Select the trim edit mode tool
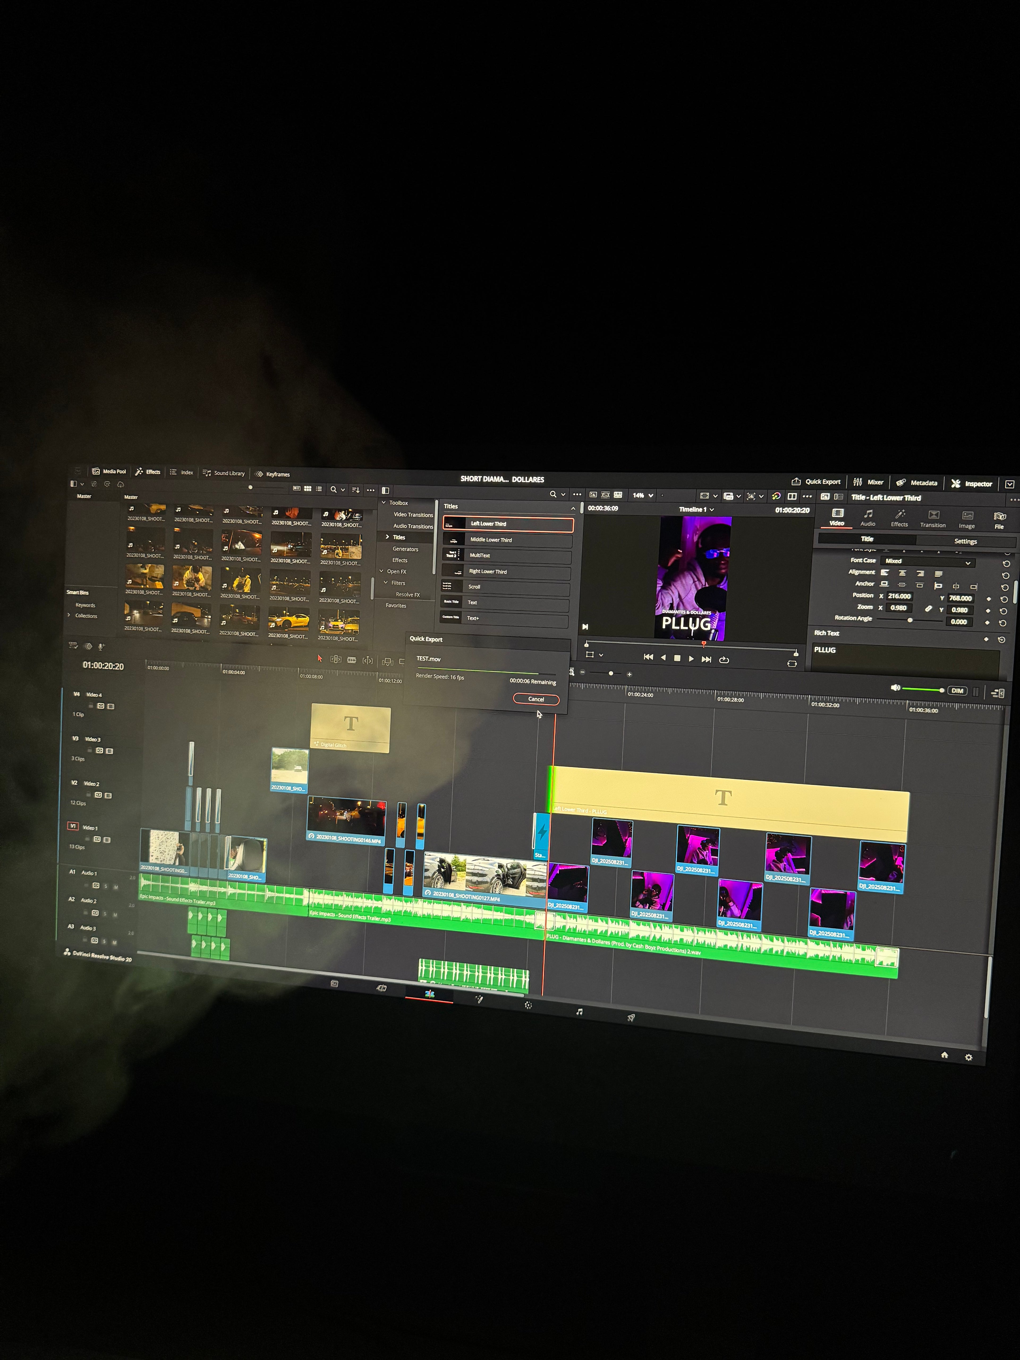Image resolution: width=1020 pixels, height=1360 pixels. click(x=336, y=659)
